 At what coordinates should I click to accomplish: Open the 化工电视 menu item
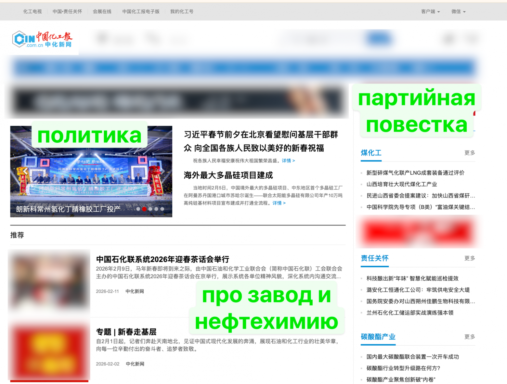point(32,11)
